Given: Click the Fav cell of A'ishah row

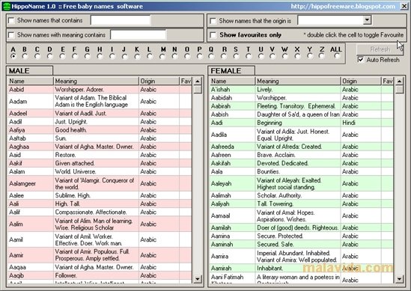Looking at the screenshot, I should point(387,89).
